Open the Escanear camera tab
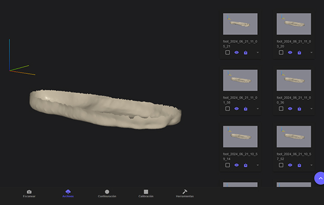This screenshot has width=324, height=205. pyautogui.click(x=29, y=194)
